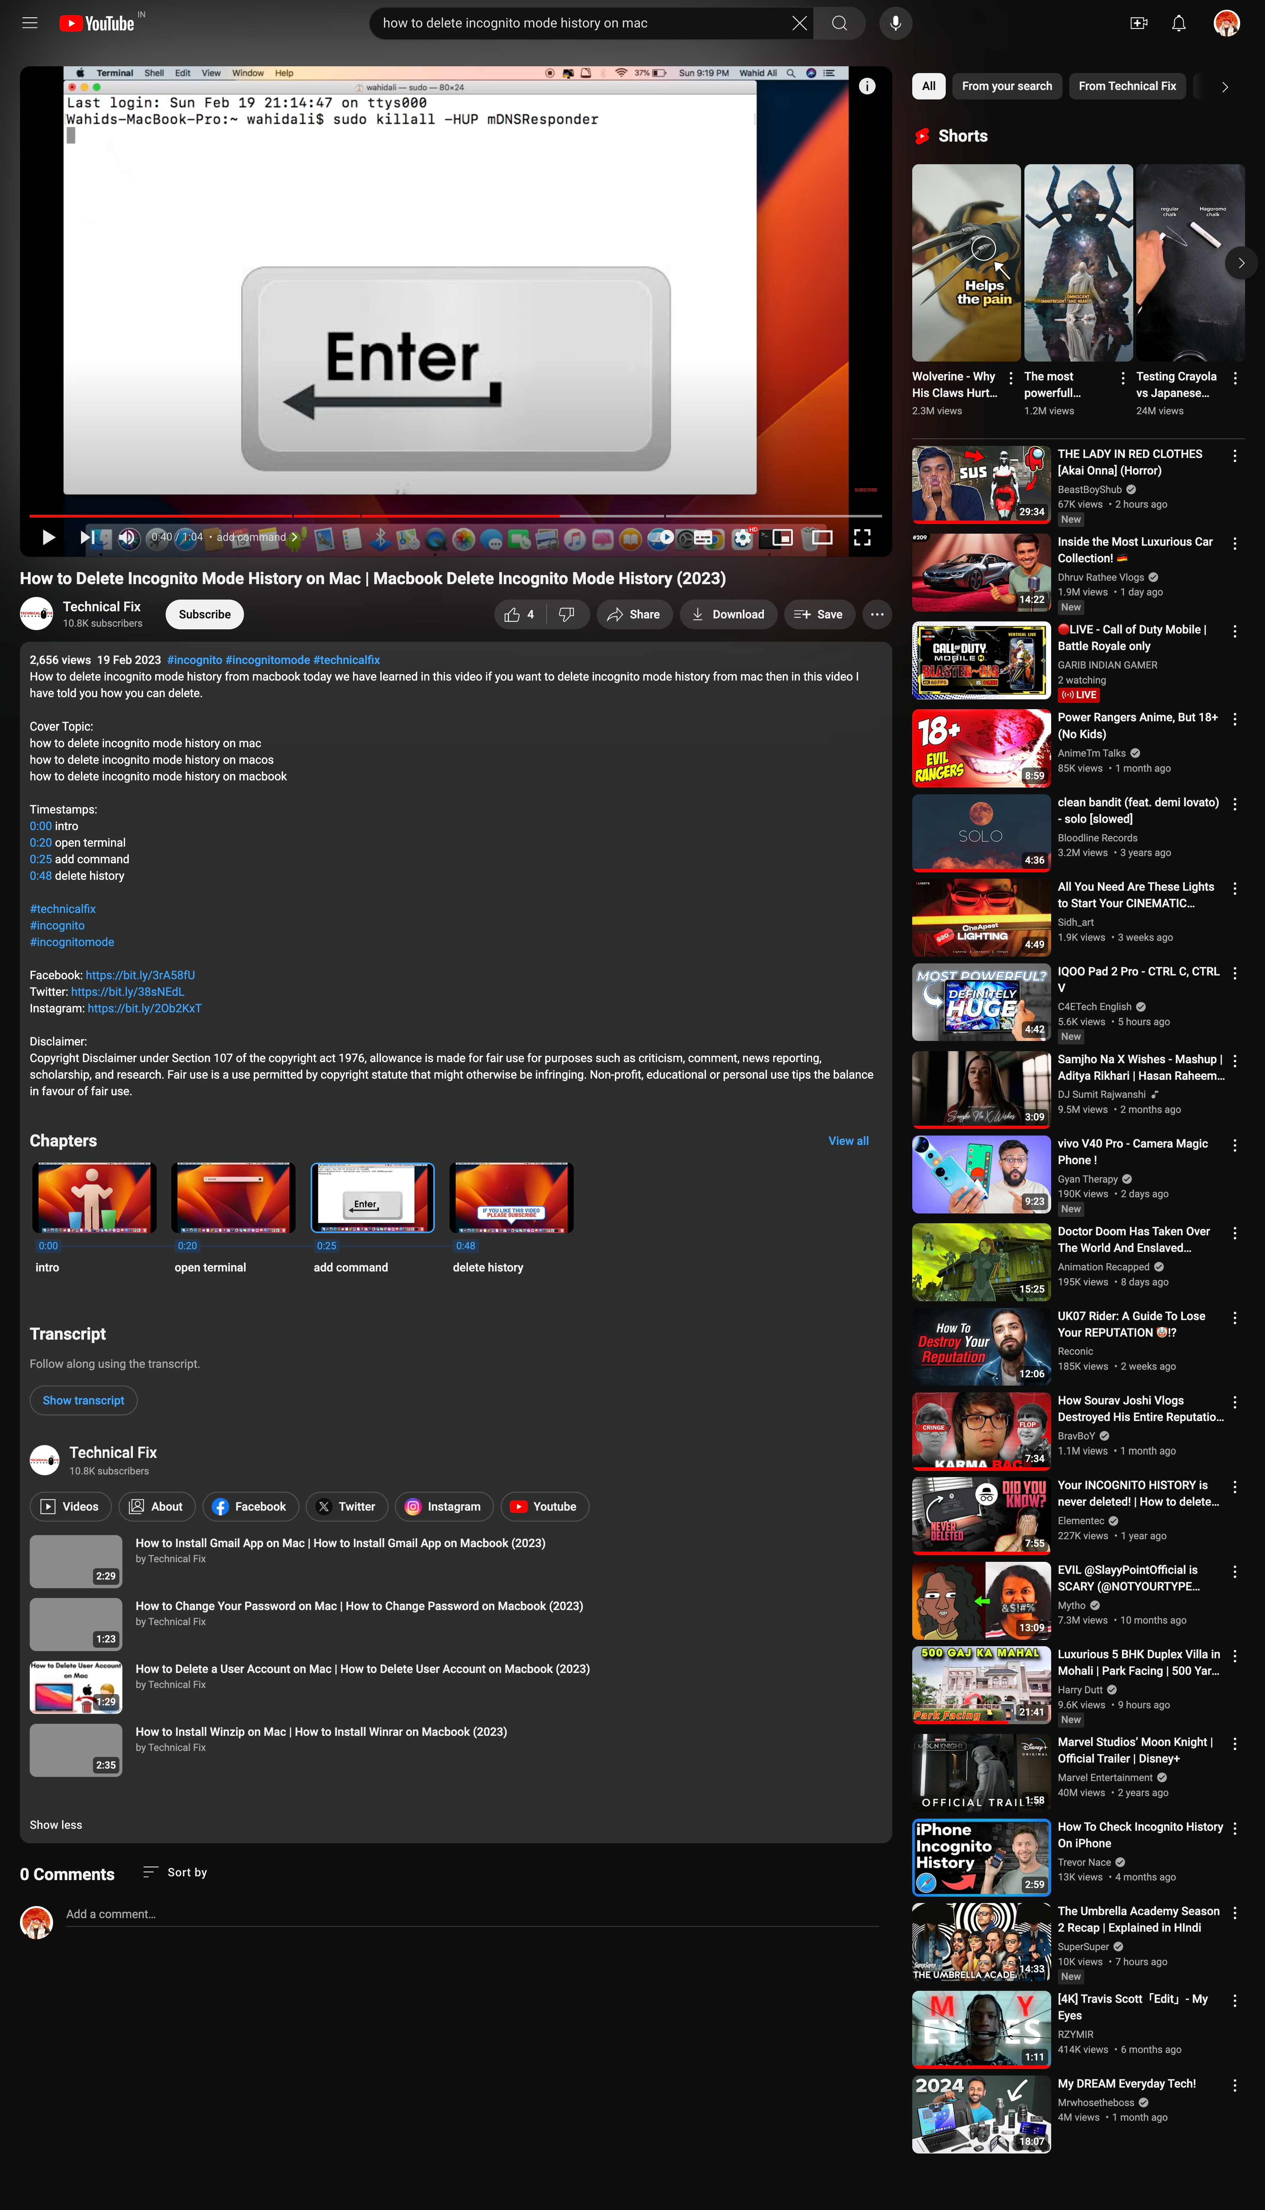
Task: Jump to 0:48 delete history timestamp
Action: click(41, 876)
